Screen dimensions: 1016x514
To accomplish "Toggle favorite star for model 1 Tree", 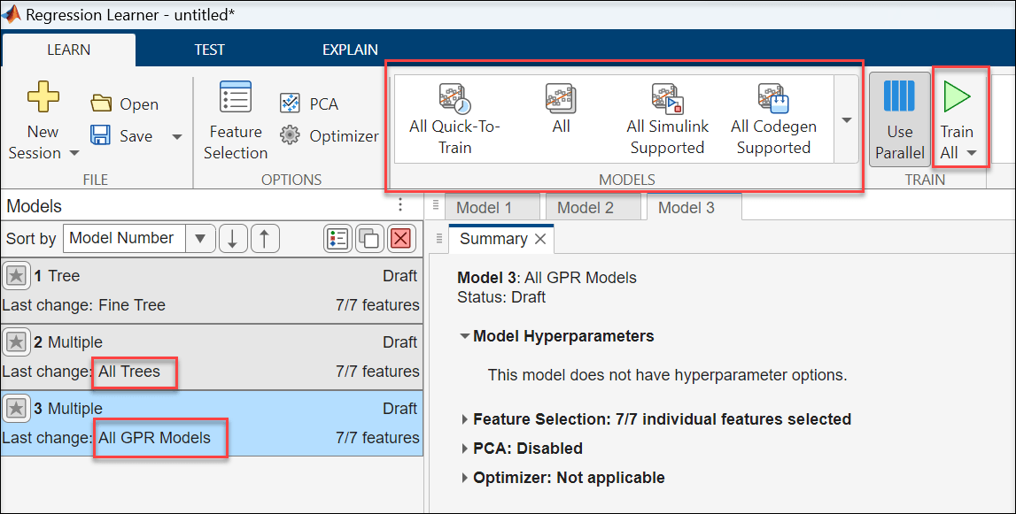I will click(15, 276).
